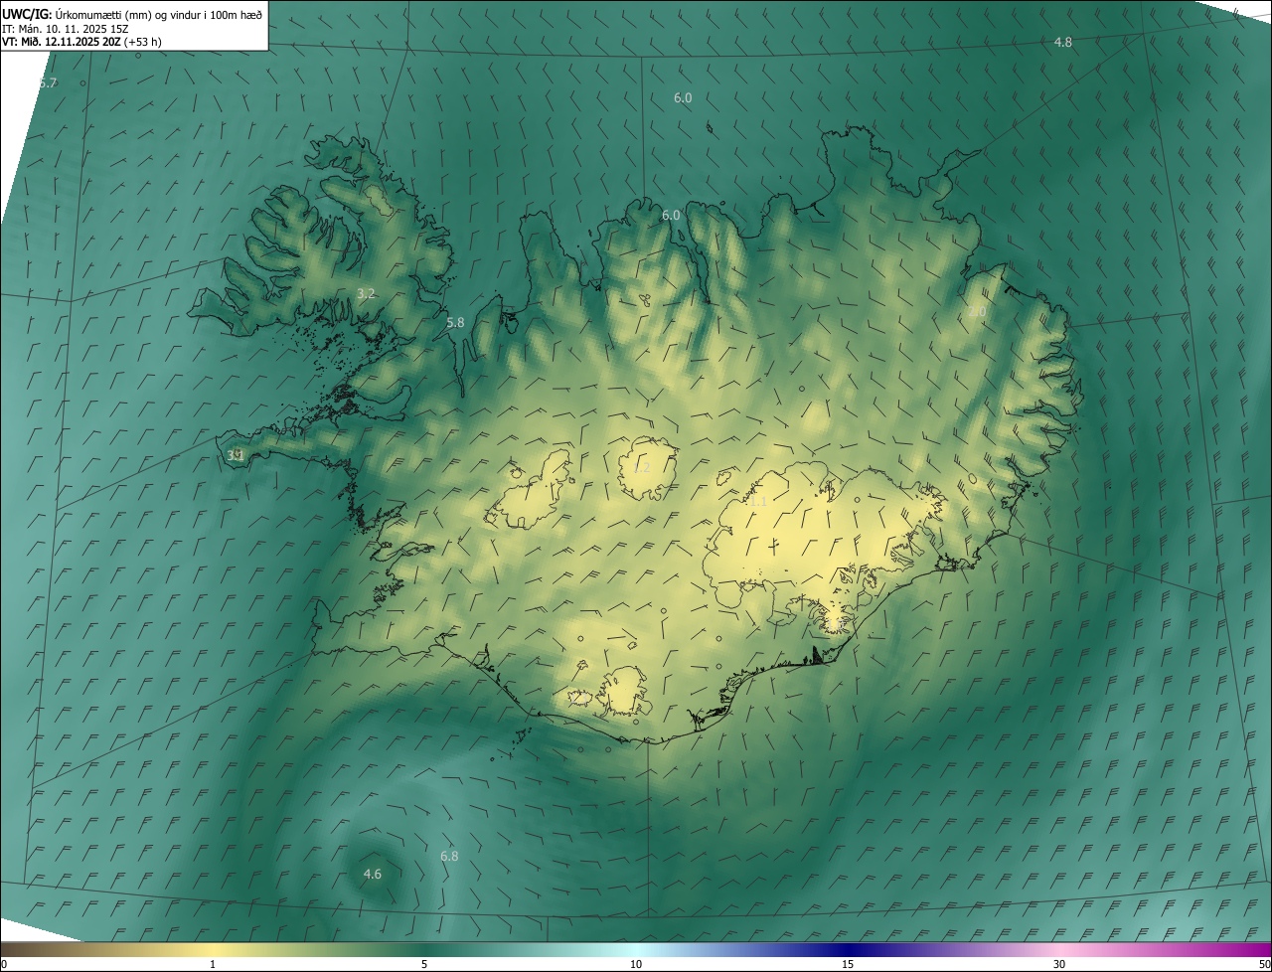Screen dimensions: 1272x972
Task: Click the '0' tick on the color scale
Action: point(4,964)
